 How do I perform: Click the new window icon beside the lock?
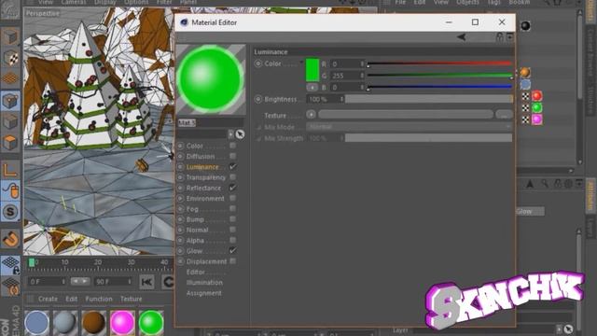510,37
